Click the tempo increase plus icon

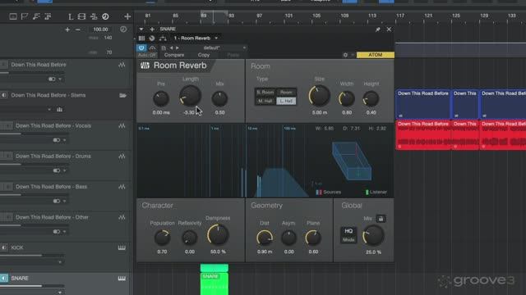point(67,29)
